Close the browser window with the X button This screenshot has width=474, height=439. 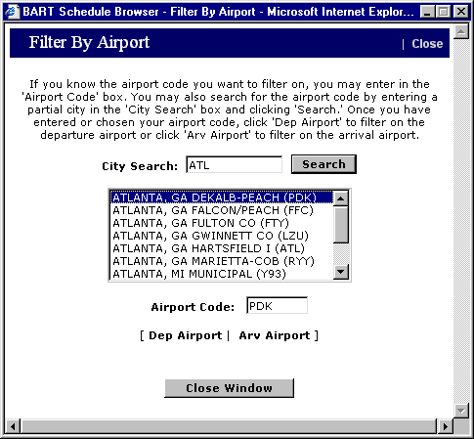(x=461, y=12)
